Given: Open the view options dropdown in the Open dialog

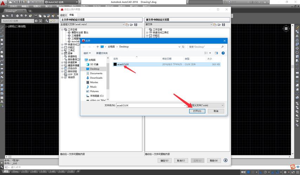Looking at the screenshot, I should click(x=210, y=53).
